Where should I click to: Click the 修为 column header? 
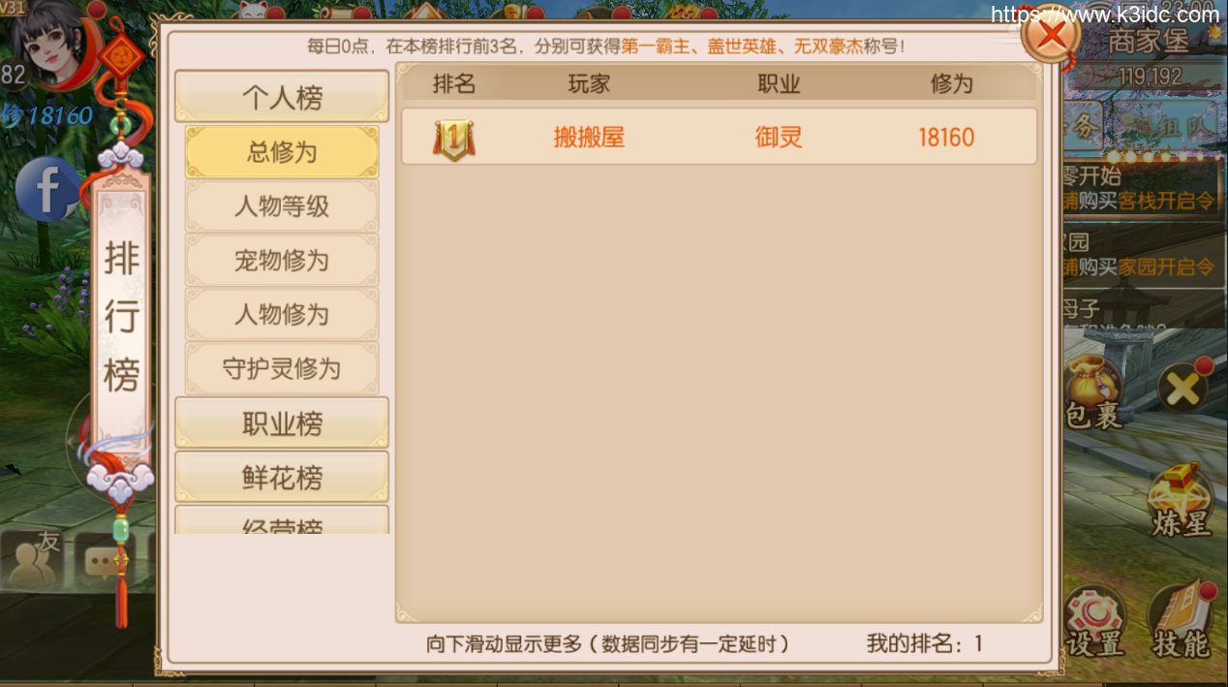pos(951,84)
